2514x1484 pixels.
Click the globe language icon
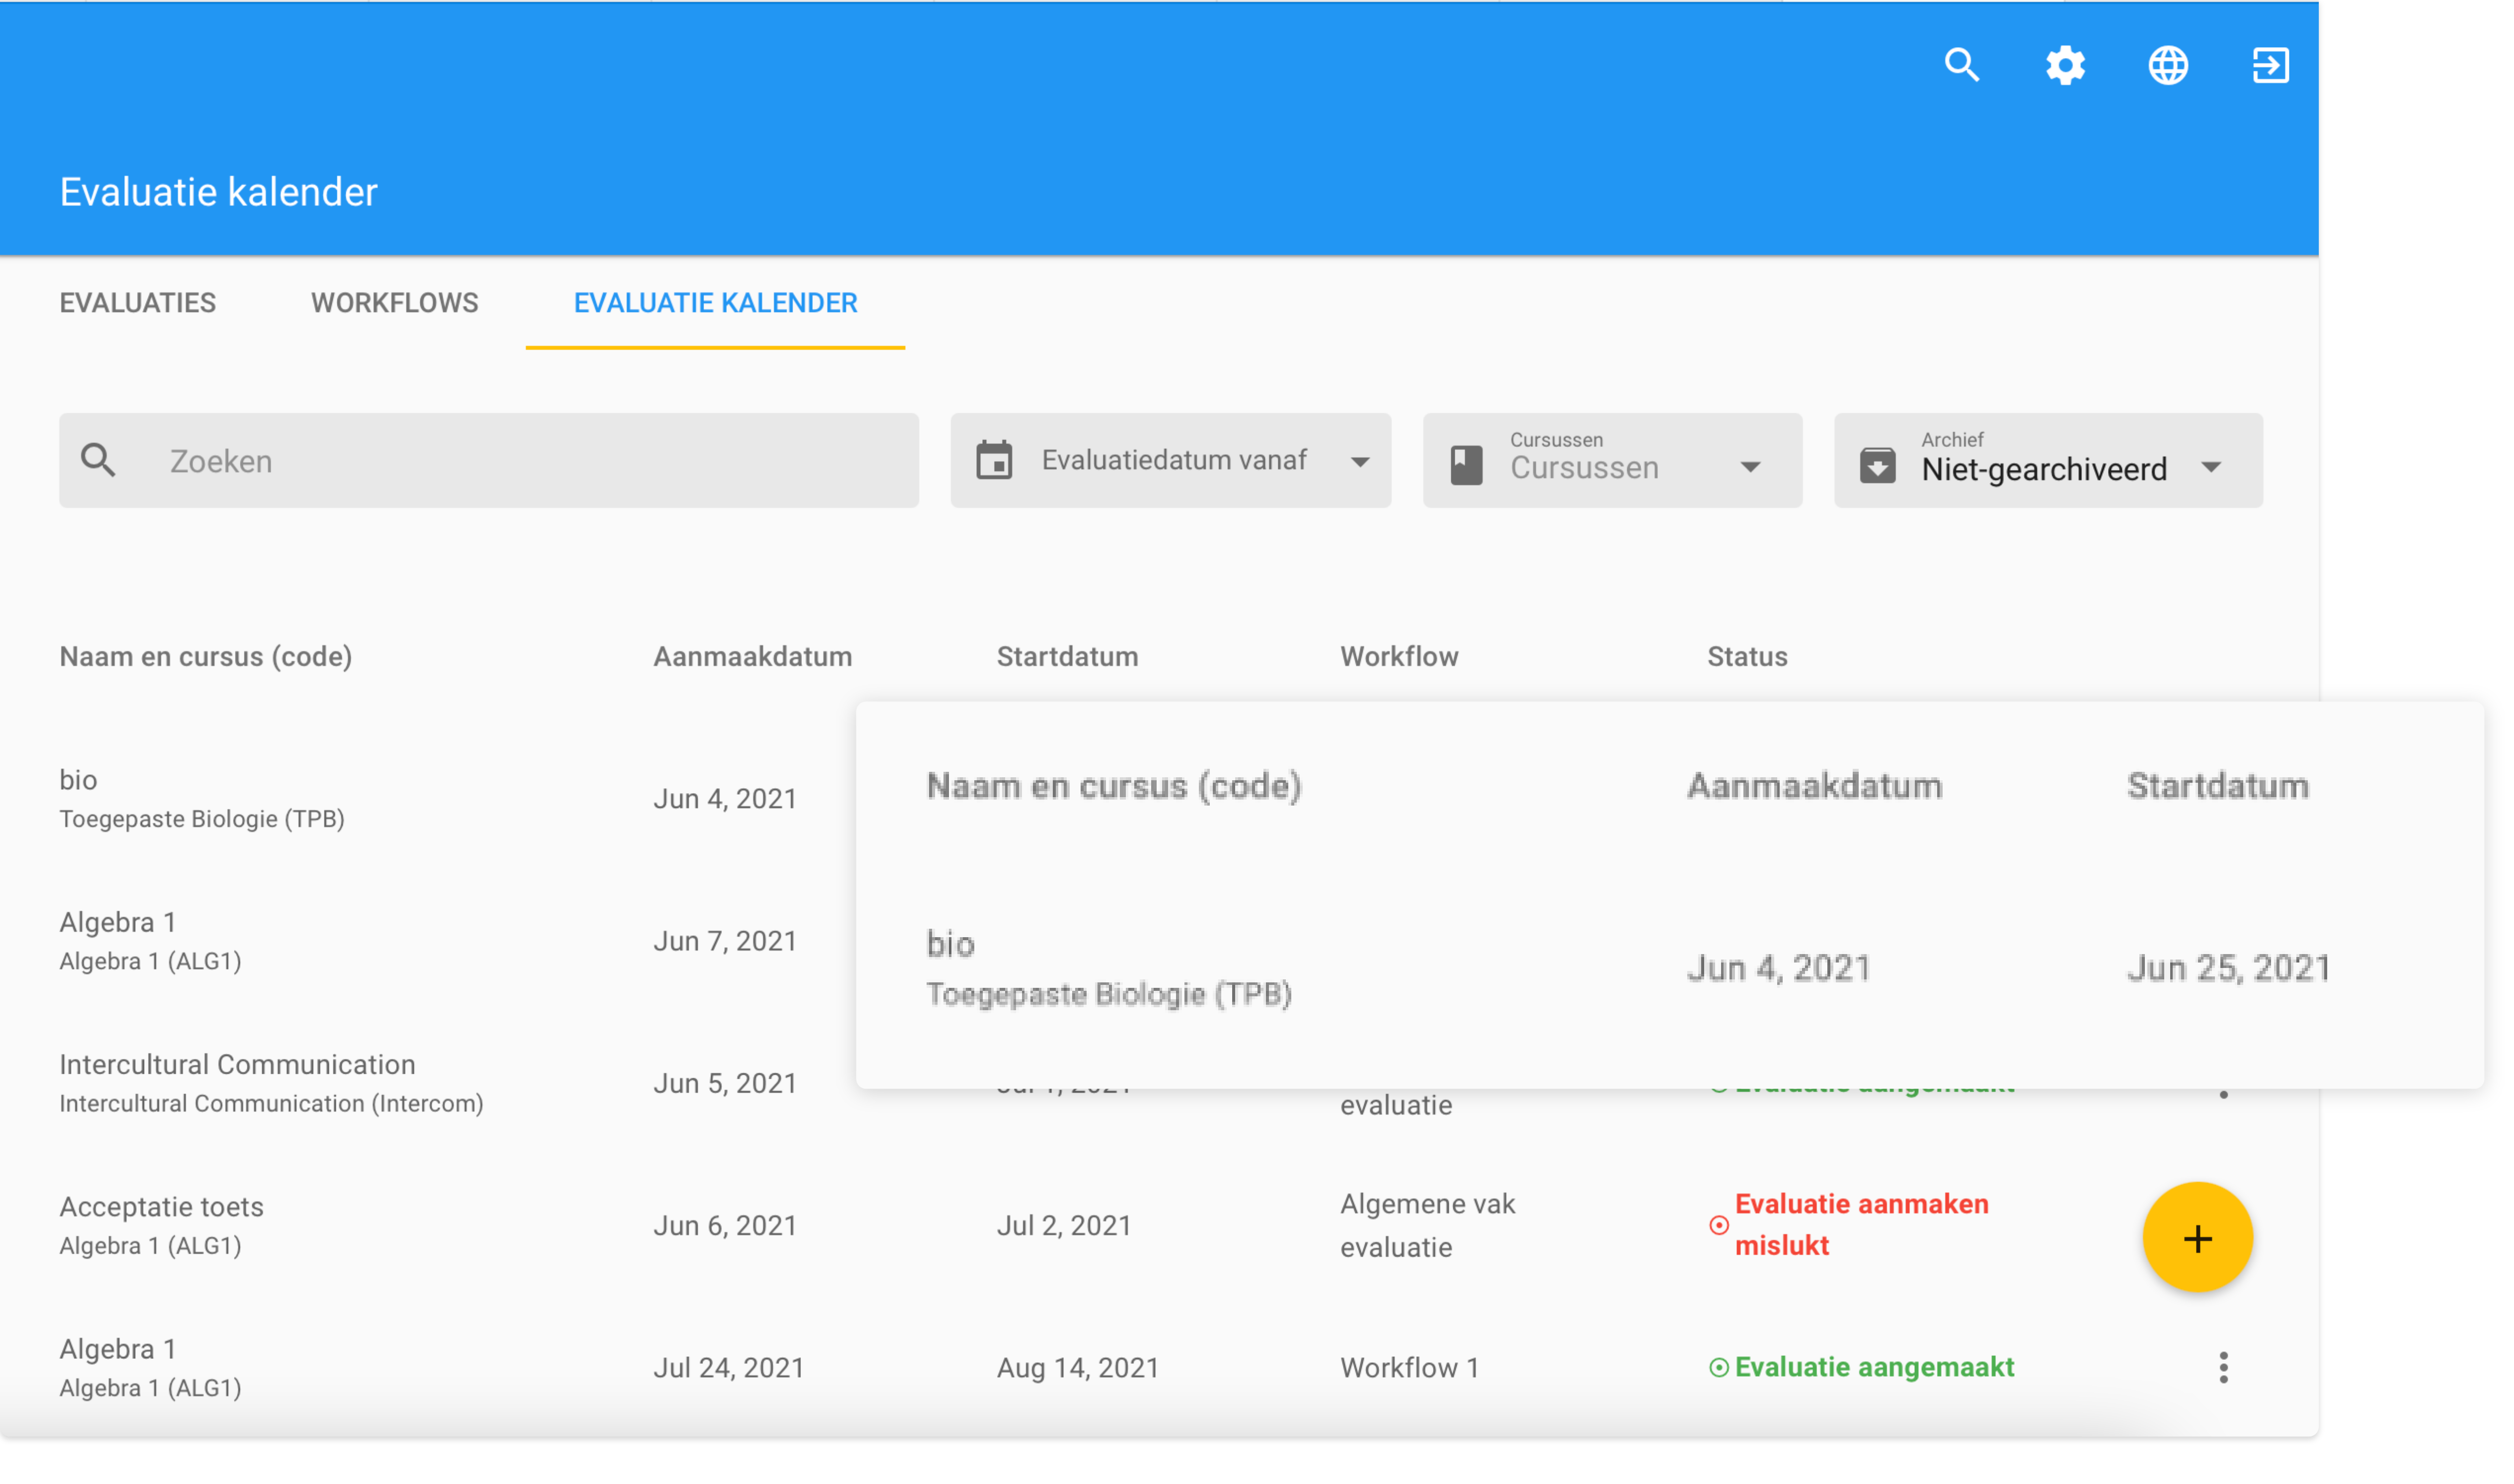tap(2168, 66)
